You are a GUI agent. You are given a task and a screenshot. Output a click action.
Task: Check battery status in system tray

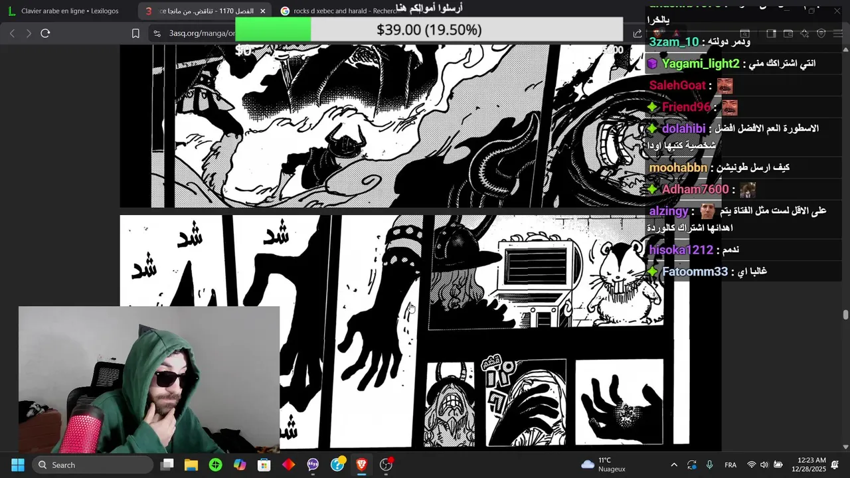point(778,465)
